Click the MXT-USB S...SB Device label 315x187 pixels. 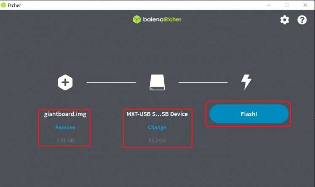pyautogui.click(x=157, y=114)
